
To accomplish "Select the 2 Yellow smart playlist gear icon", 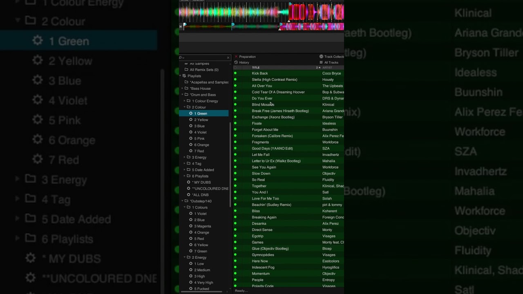I will click(191, 120).
